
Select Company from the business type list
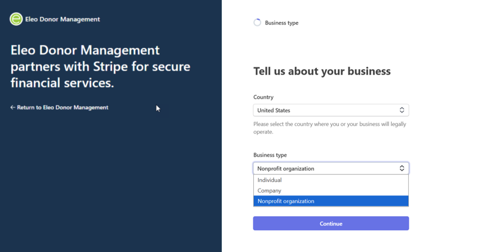(x=331, y=191)
